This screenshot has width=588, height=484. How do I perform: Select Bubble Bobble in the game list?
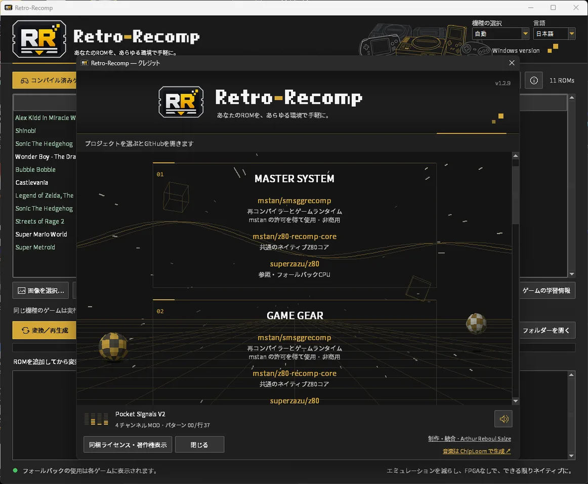(x=45, y=170)
